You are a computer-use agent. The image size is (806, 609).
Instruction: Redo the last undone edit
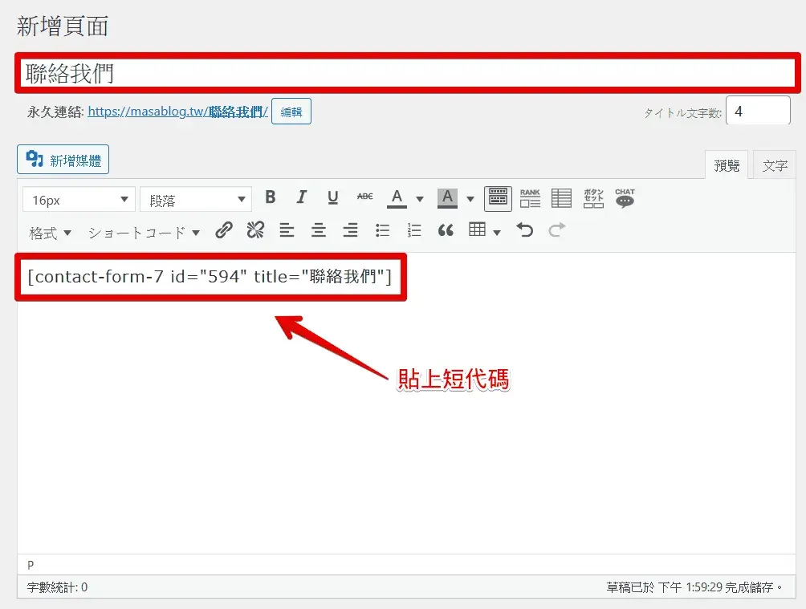(x=556, y=229)
